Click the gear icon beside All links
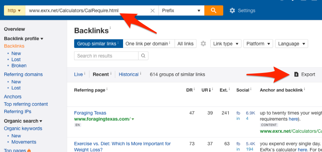 [203, 44]
